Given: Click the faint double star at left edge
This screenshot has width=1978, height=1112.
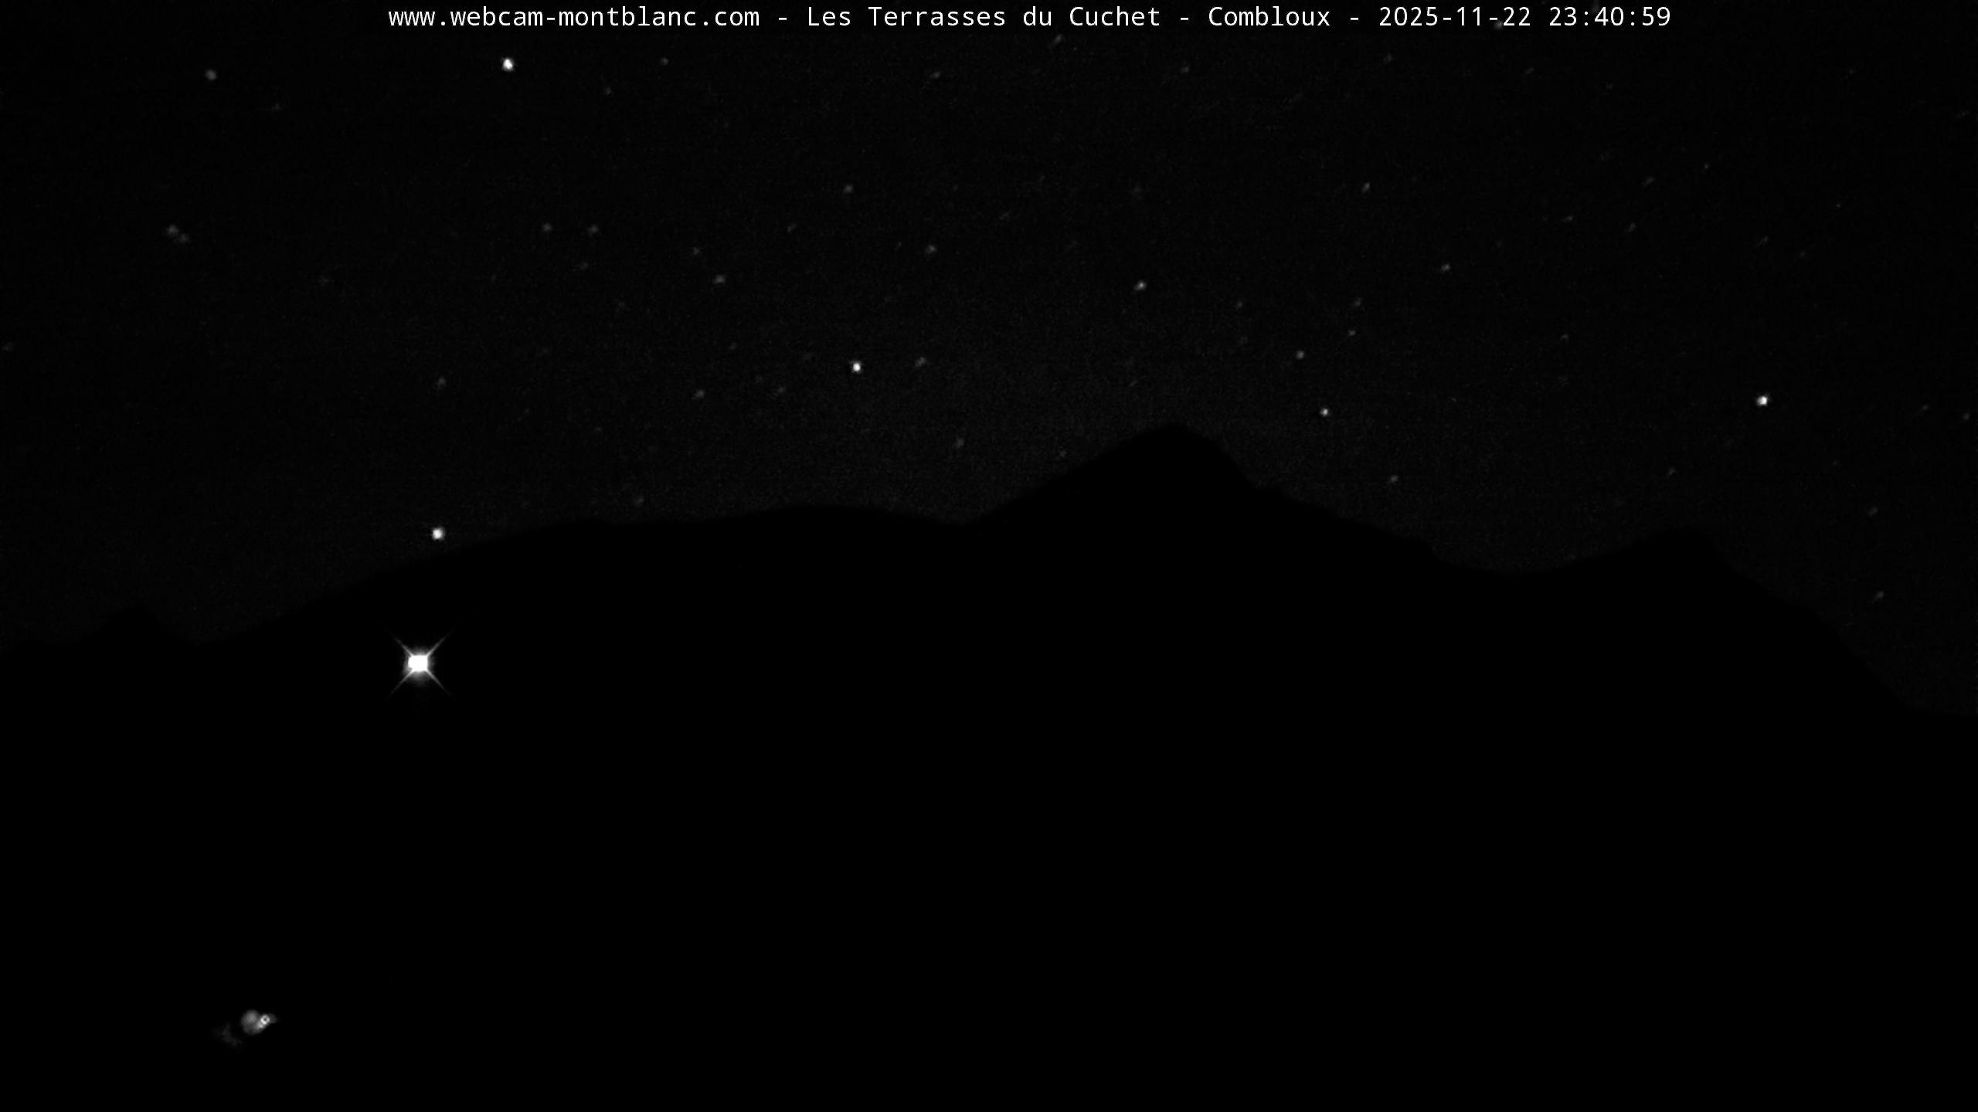Looking at the screenshot, I should (x=176, y=232).
